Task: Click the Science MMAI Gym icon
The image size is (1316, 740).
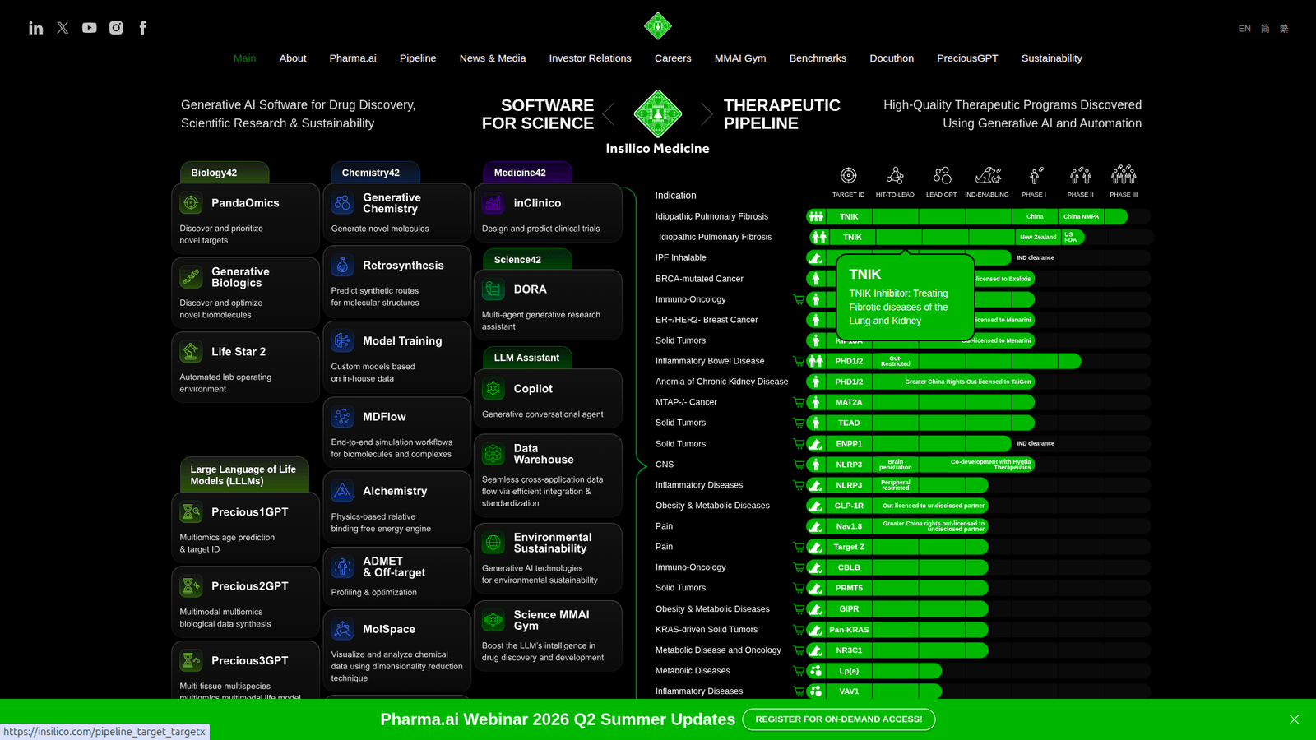Action: pos(493,620)
